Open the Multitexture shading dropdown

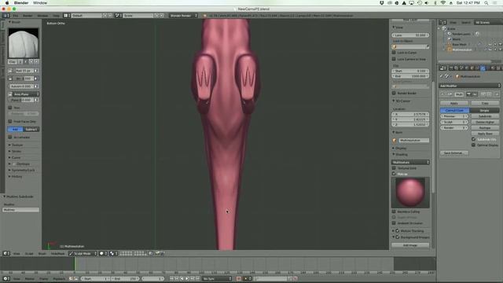(x=410, y=163)
